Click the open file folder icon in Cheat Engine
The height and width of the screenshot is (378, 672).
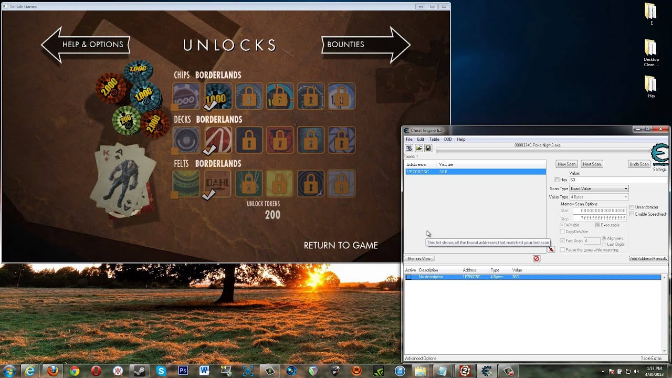pyautogui.click(x=418, y=149)
